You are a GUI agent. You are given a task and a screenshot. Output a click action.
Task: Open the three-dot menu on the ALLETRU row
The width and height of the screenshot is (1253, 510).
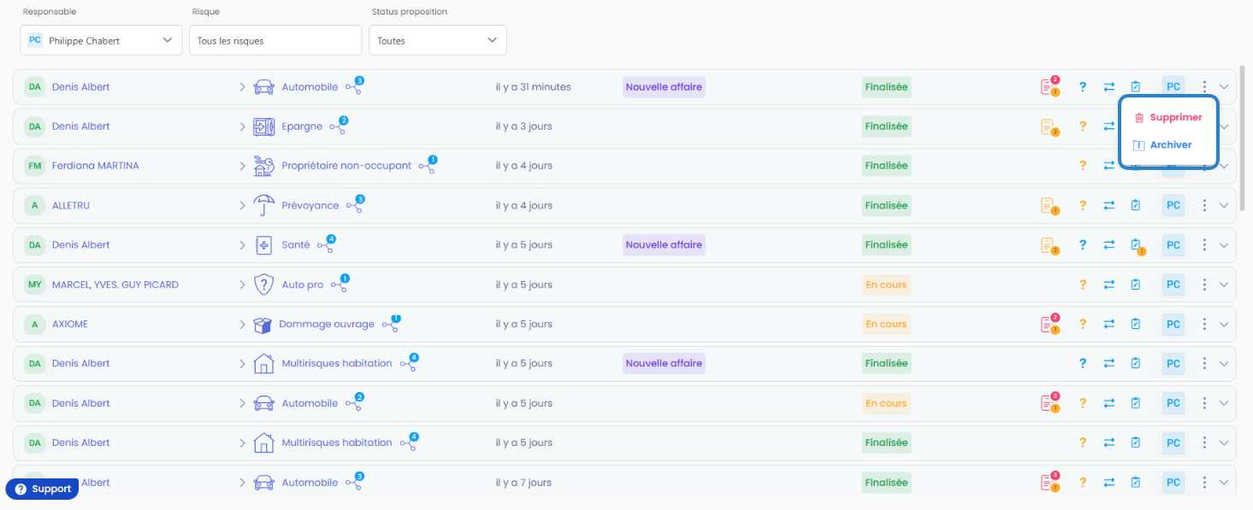coord(1204,205)
